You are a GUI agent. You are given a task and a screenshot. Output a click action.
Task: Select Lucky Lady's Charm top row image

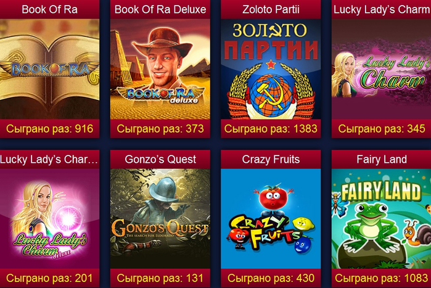(x=381, y=69)
